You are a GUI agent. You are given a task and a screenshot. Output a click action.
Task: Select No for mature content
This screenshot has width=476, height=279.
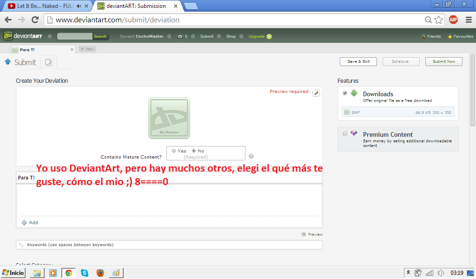coord(194,151)
